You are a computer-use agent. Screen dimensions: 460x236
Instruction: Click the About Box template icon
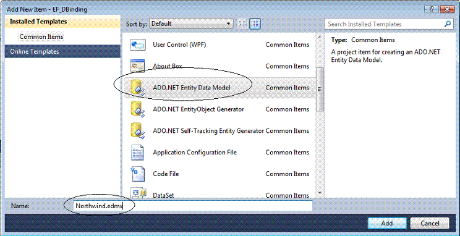tap(138, 66)
